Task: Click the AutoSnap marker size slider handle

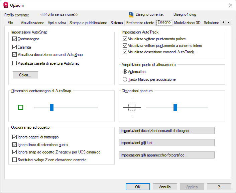Action: (x=52, y=107)
